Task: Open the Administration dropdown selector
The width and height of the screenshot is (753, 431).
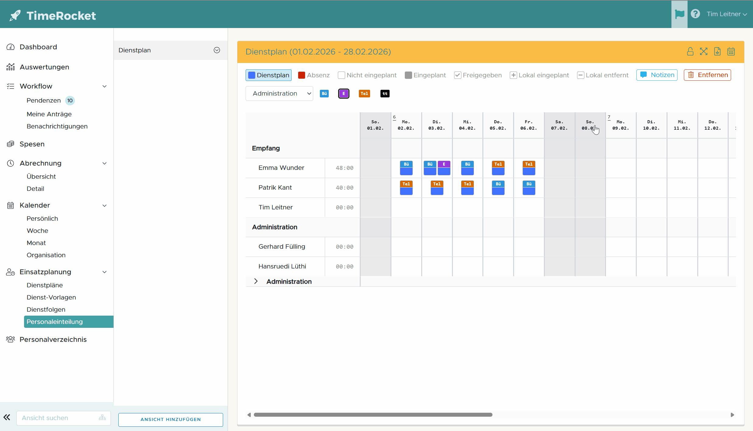Action: (279, 93)
